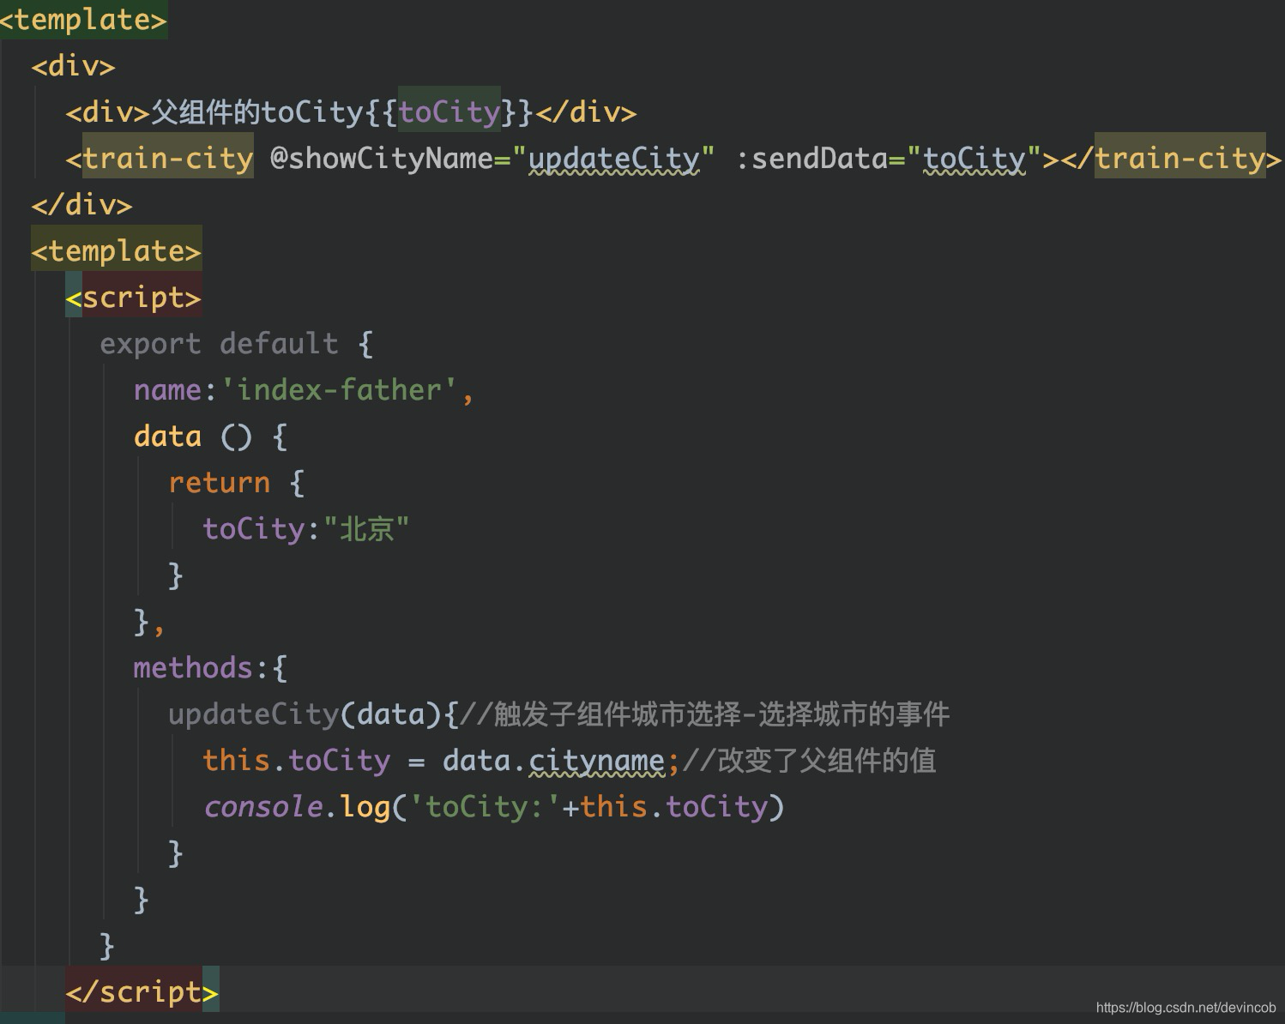Click the export default line
The image size is (1285, 1024).
[x=237, y=344]
